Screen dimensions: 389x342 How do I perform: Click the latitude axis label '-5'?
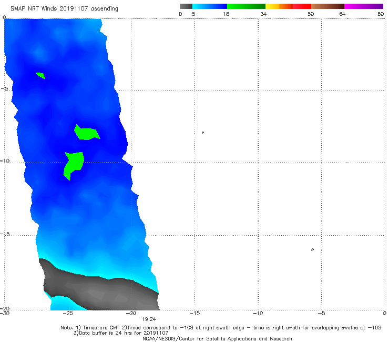pos(4,89)
